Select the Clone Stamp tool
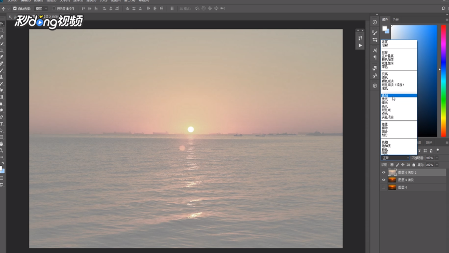The image size is (449, 253). click(2, 77)
